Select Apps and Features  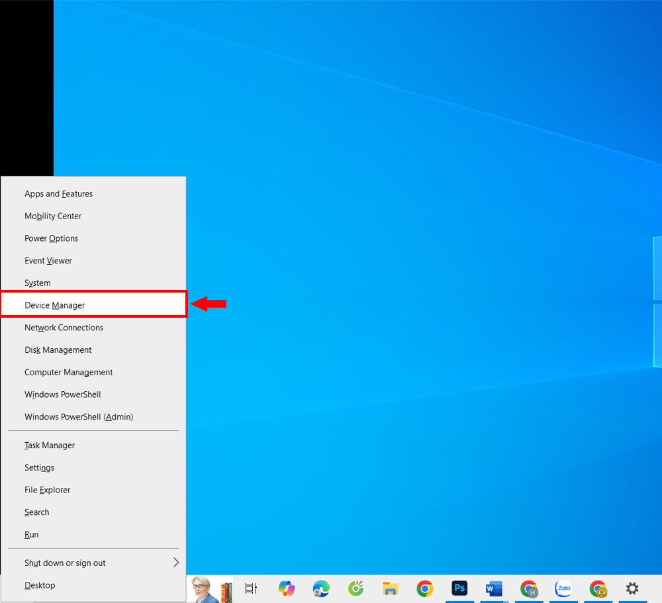click(x=58, y=193)
